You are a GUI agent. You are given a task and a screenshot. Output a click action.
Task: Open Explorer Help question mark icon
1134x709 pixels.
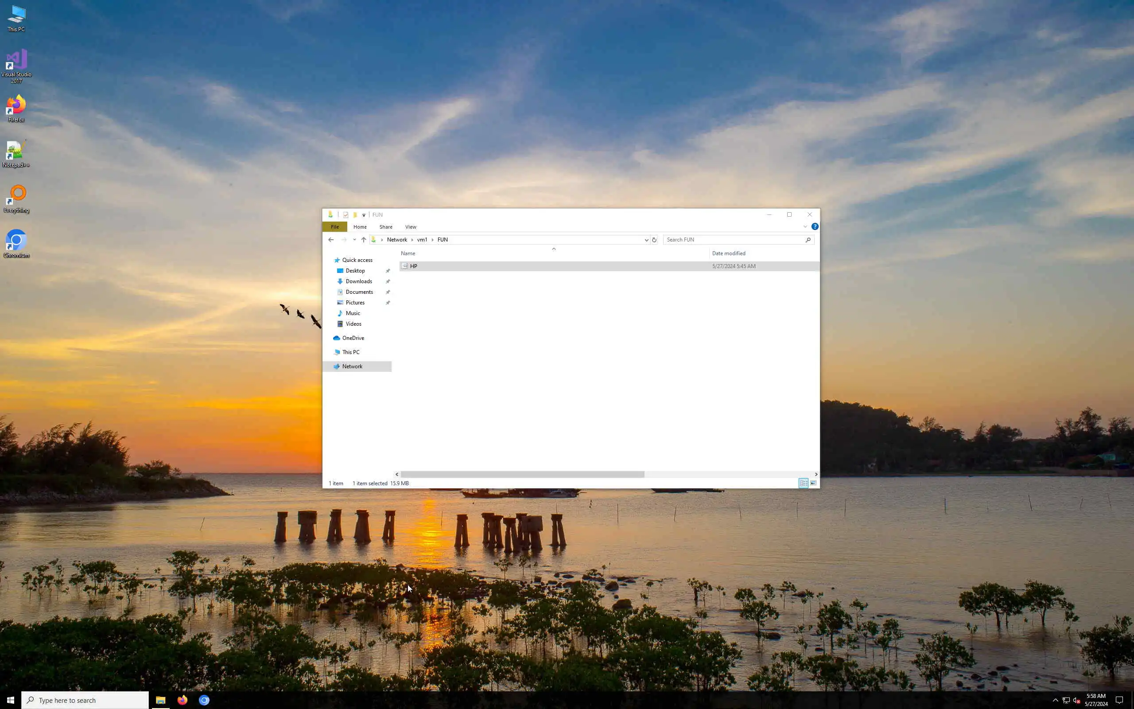[x=815, y=226]
